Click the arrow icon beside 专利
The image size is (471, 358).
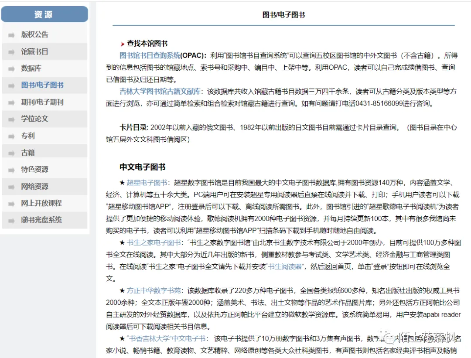point(11,136)
